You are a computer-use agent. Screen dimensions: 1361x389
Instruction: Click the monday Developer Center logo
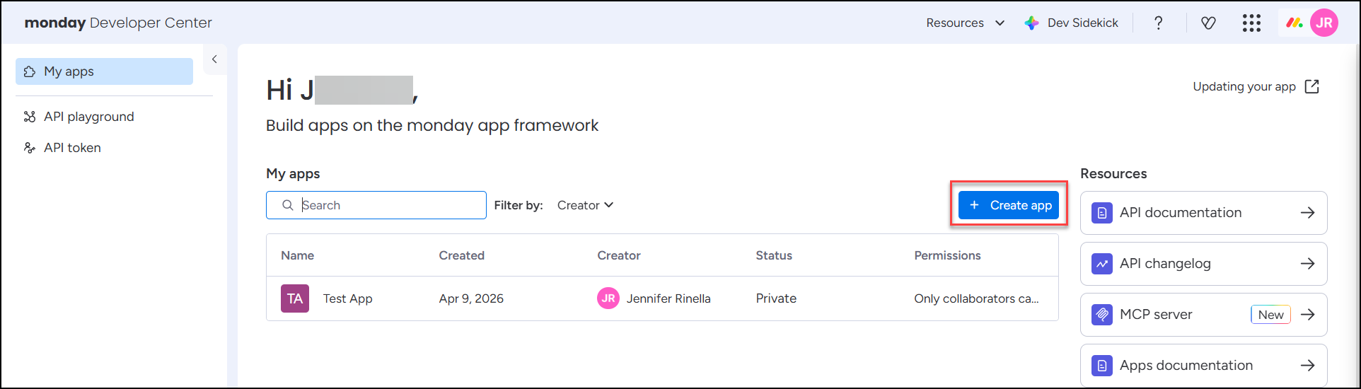point(118,23)
